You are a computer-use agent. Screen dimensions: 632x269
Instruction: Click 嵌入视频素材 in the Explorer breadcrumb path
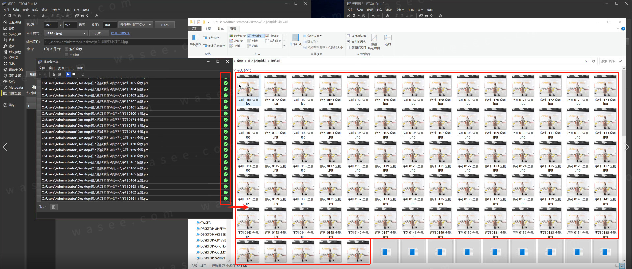(x=257, y=61)
